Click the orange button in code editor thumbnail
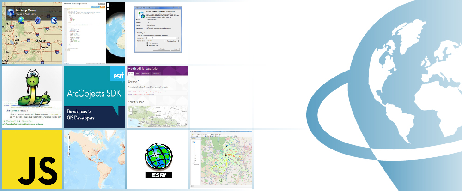The height and width of the screenshot is (191, 462). coord(103,6)
